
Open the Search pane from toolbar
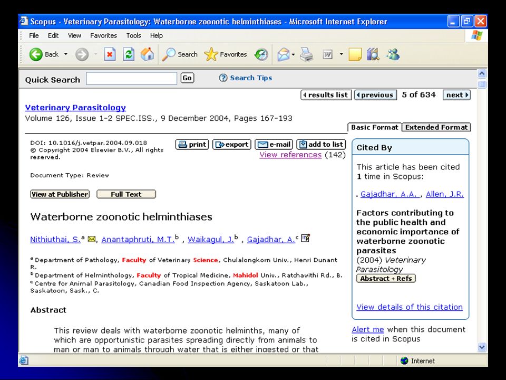pos(180,54)
